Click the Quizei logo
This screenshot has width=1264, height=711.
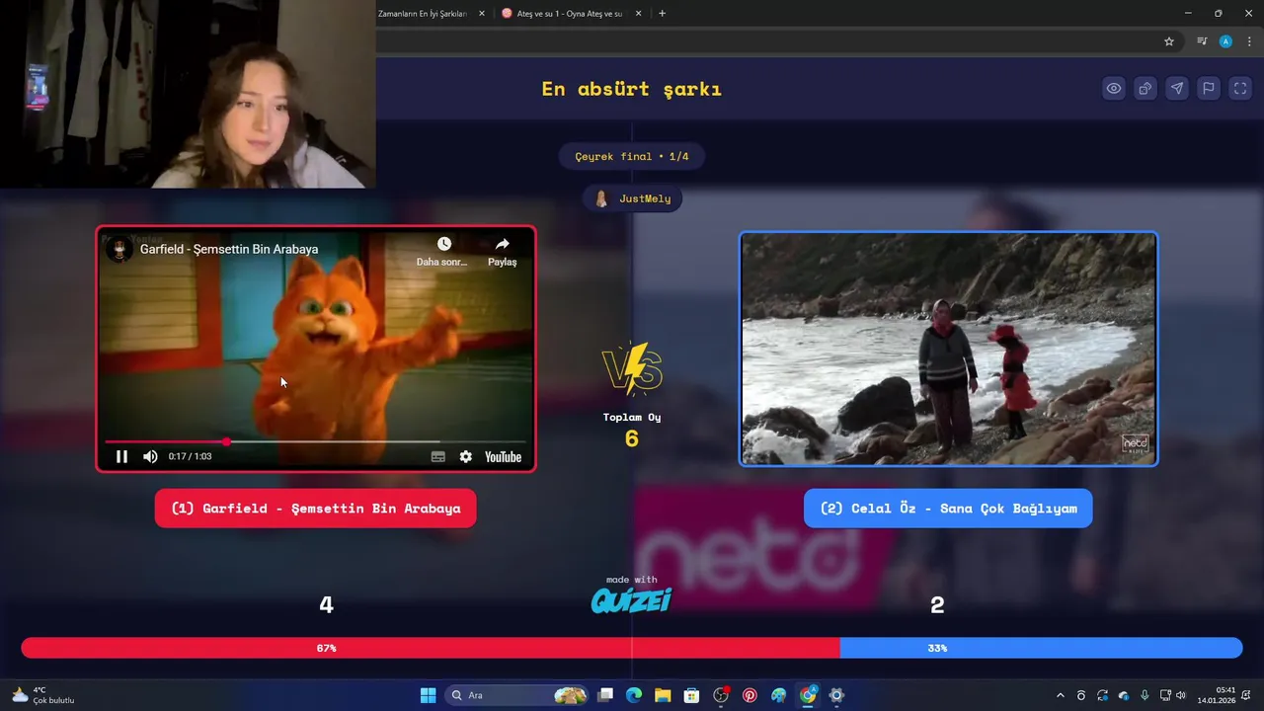(631, 599)
